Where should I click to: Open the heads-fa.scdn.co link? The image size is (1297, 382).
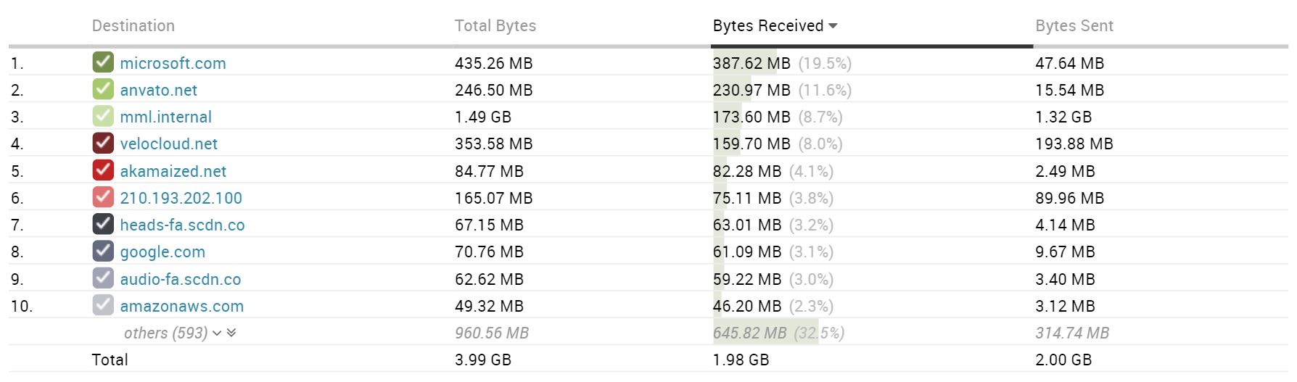pyautogui.click(x=182, y=225)
